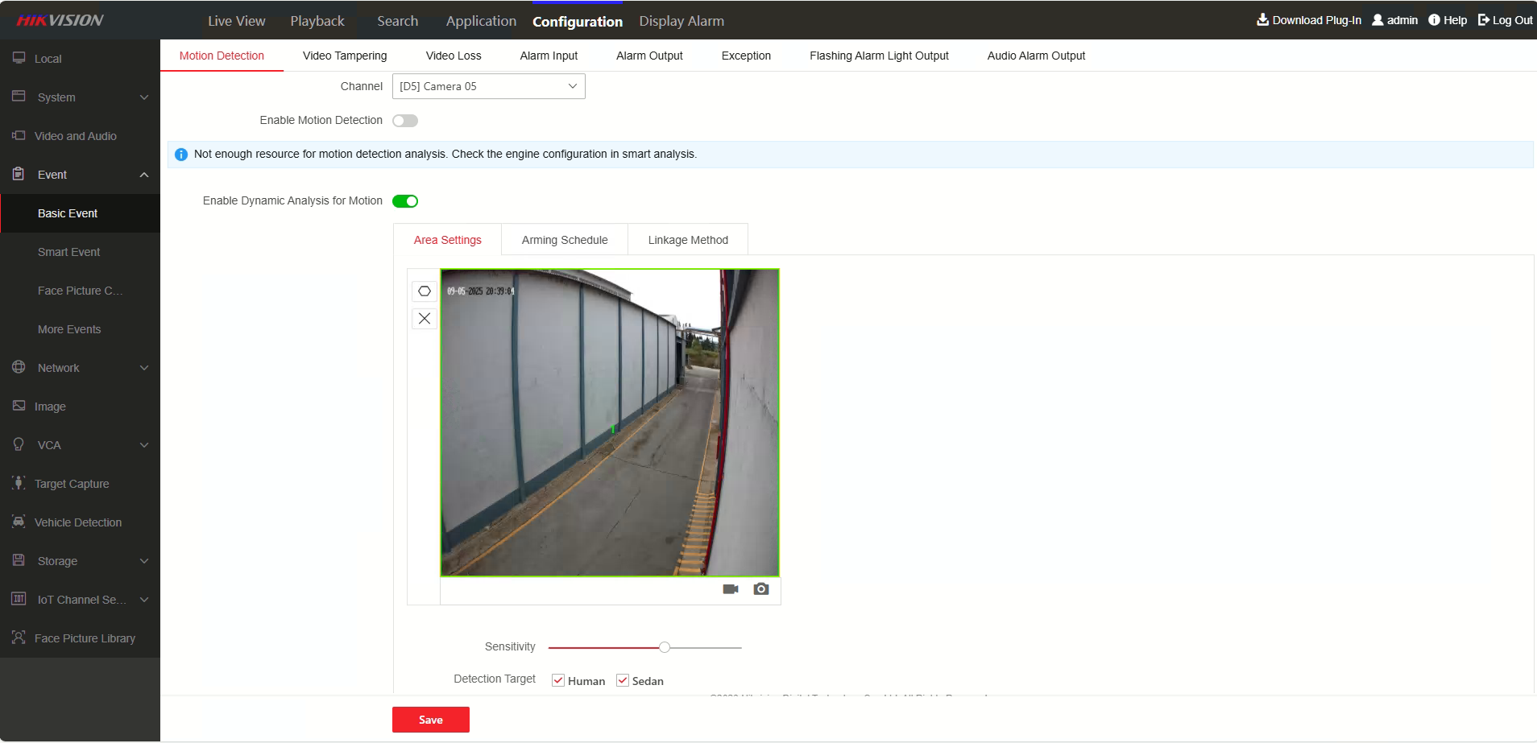The width and height of the screenshot is (1537, 743).
Task: Switch to the Video Tampering tab
Action: pyautogui.click(x=345, y=56)
